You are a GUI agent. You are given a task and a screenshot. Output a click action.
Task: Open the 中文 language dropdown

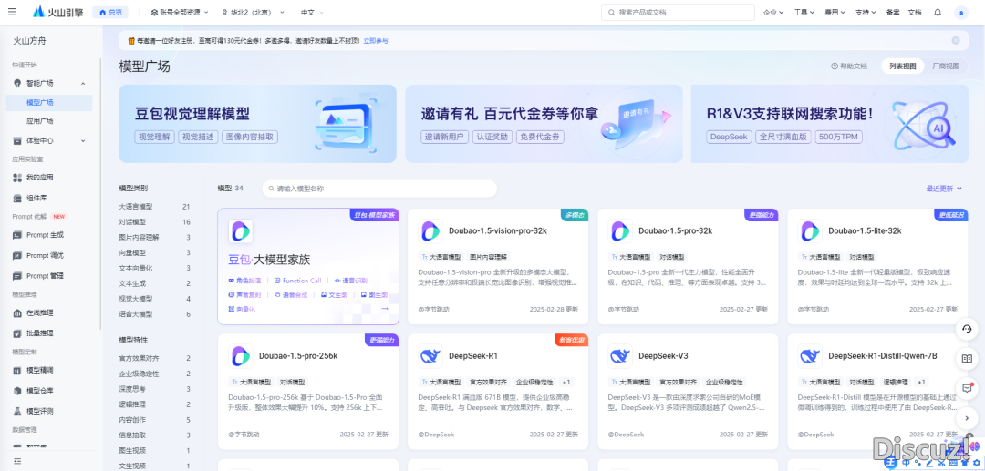pos(312,13)
